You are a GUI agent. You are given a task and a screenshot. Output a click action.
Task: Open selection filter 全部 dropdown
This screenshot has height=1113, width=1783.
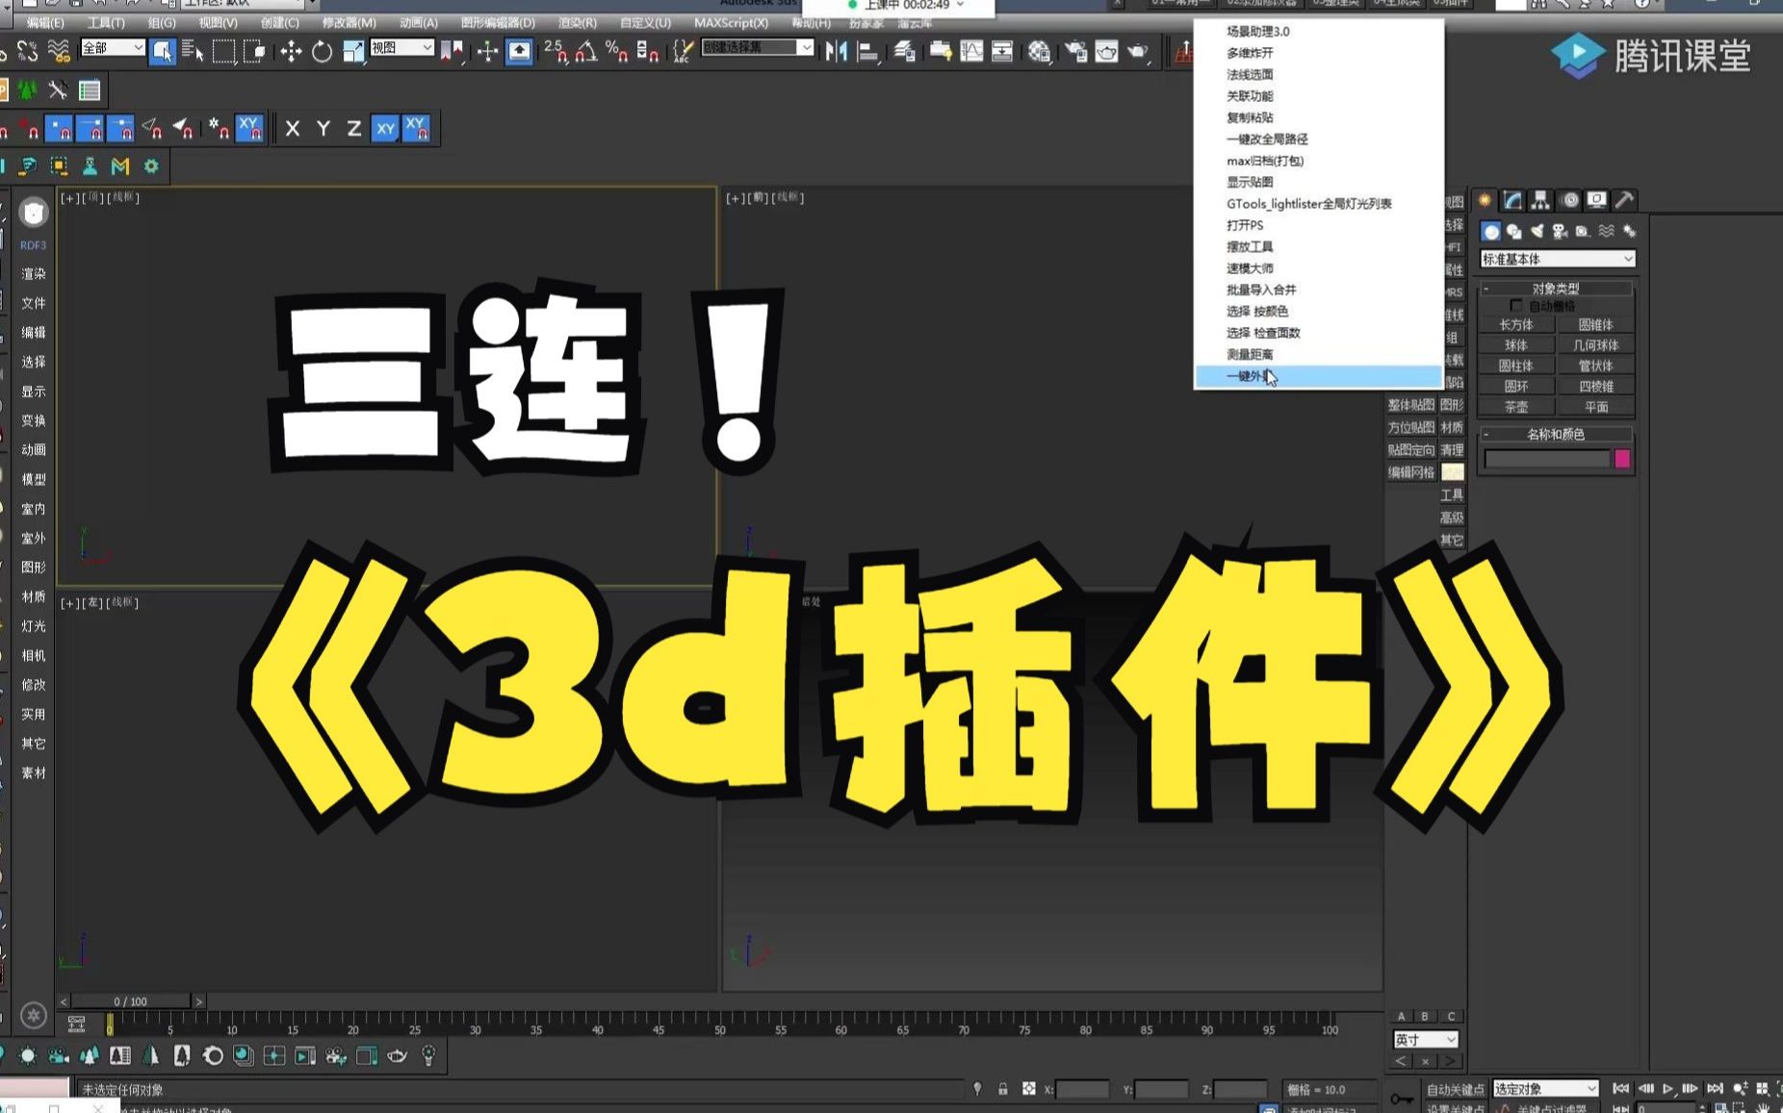tap(113, 47)
